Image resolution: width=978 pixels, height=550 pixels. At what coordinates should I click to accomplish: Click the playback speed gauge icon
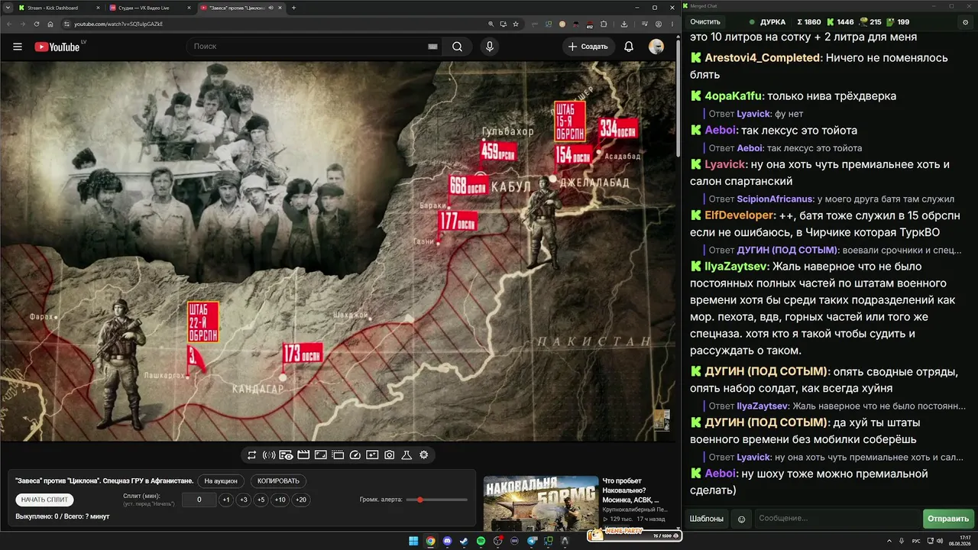pos(355,455)
